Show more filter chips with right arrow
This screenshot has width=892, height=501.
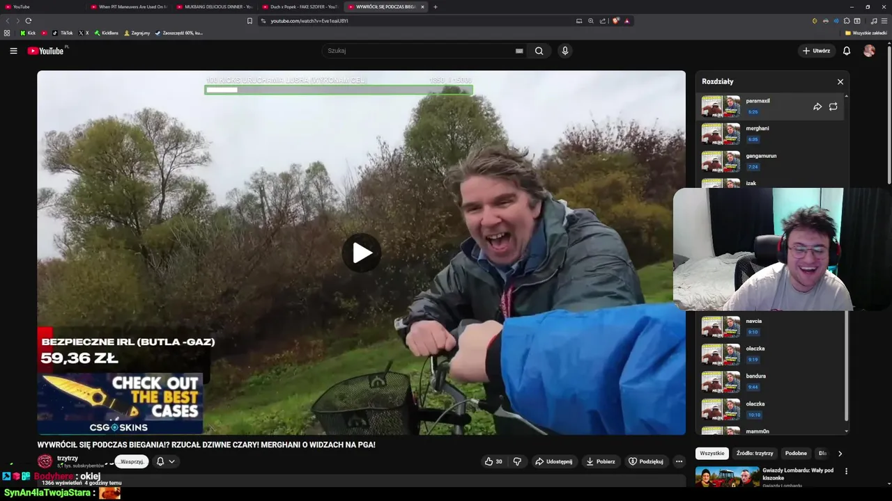point(840,454)
